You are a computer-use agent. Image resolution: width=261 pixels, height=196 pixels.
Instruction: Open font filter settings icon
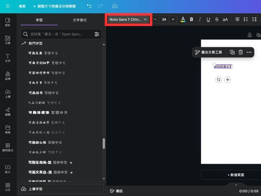[x=97, y=34]
